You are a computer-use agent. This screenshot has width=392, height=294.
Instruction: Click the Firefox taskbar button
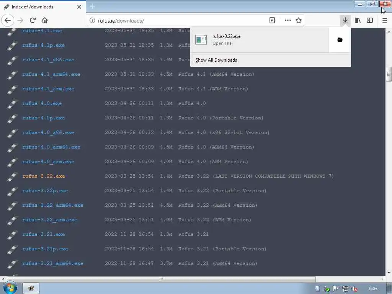31,288
